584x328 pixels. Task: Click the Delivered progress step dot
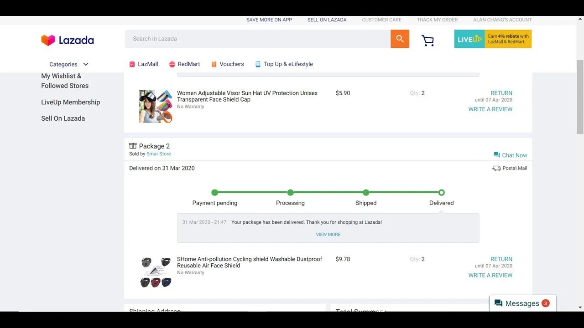(x=442, y=193)
